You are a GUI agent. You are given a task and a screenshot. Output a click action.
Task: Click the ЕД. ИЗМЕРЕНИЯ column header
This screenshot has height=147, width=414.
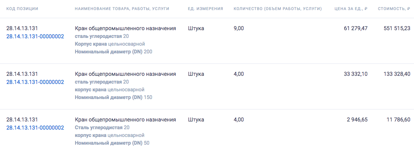[x=205, y=9]
